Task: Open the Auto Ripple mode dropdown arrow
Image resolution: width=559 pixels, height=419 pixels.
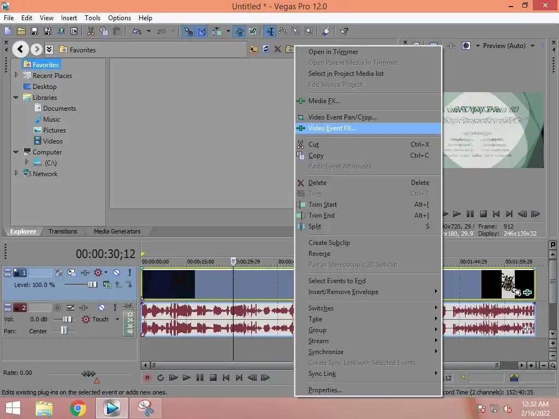Action: click(x=228, y=31)
